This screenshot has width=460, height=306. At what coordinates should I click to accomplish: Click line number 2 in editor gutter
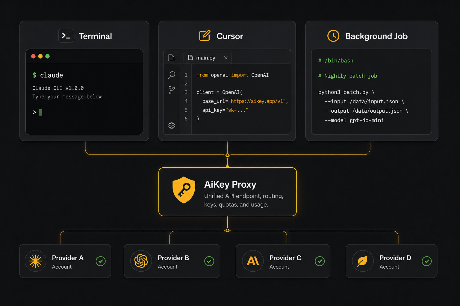click(186, 84)
